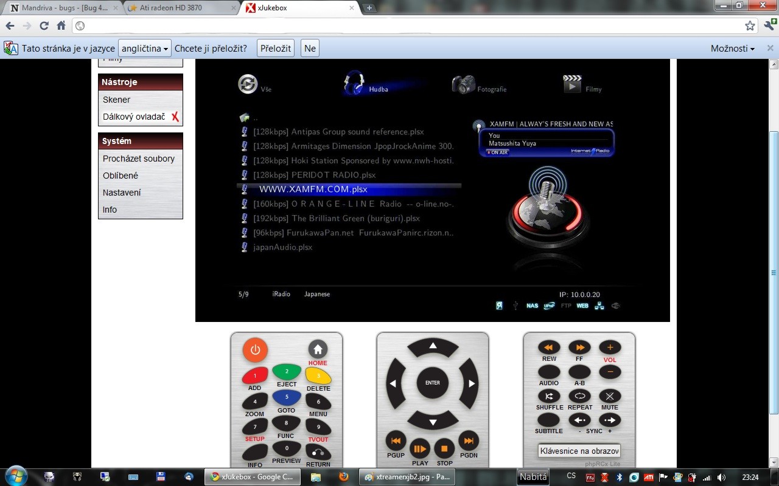This screenshot has width=779, height=486.
Task: Click the green EJECT button numbered 2
Action: coord(287,372)
